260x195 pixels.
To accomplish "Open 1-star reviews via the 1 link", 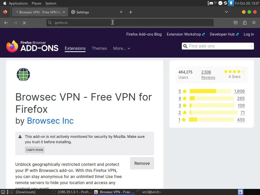I will point(180,120).
